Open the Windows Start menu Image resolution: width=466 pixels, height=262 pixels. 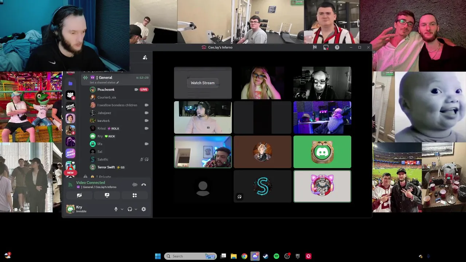(x=158, y=256)
